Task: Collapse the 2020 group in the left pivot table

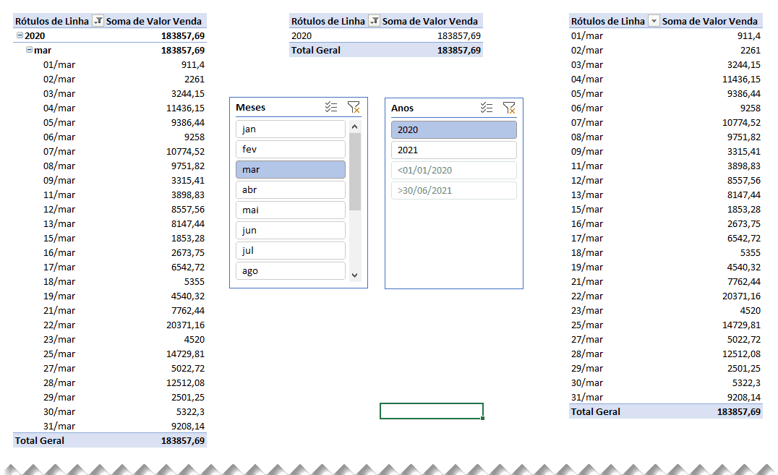Action: pos(20,35)
